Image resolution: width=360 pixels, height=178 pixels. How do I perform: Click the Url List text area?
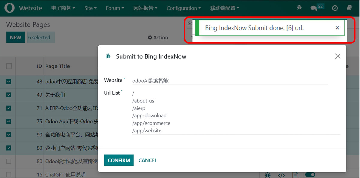(x=236, y=112)
